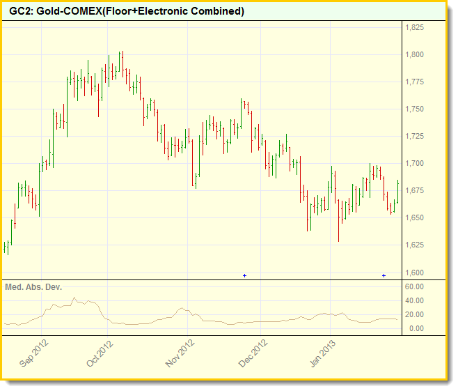
Task: Click the Jan 2013 date label
Action: [x=323, y=353]
